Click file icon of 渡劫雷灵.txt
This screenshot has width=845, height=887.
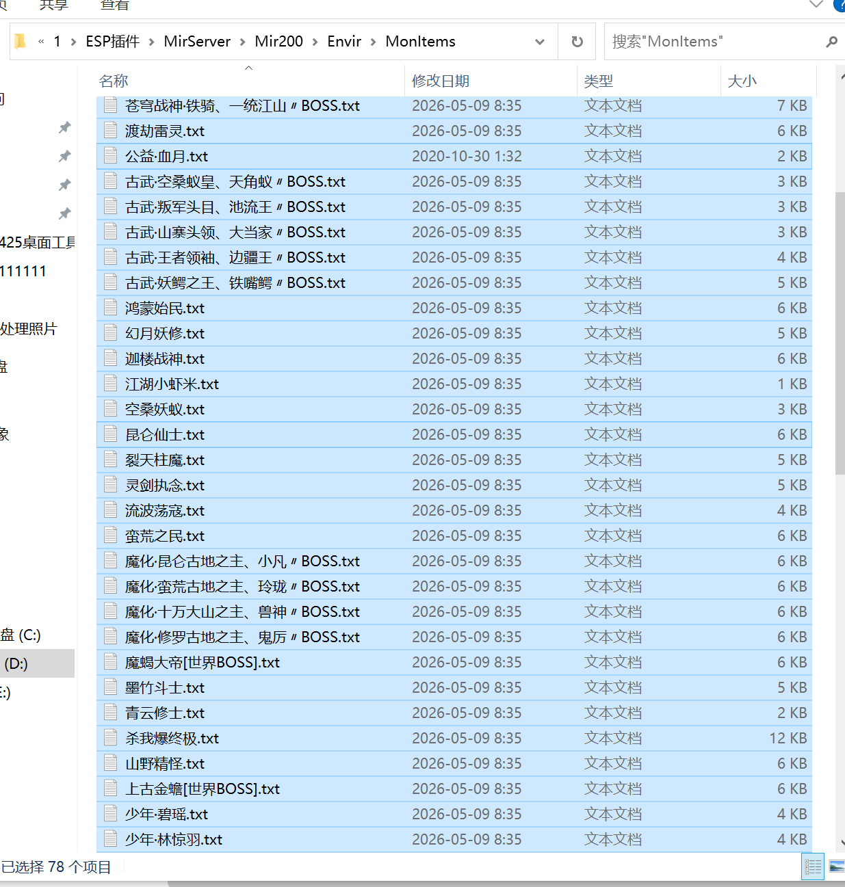click(110, 130)
